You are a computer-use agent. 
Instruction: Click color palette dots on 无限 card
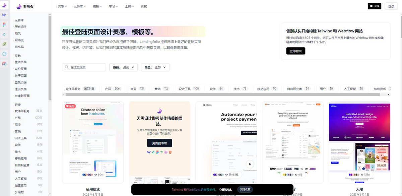pos(353,175)
